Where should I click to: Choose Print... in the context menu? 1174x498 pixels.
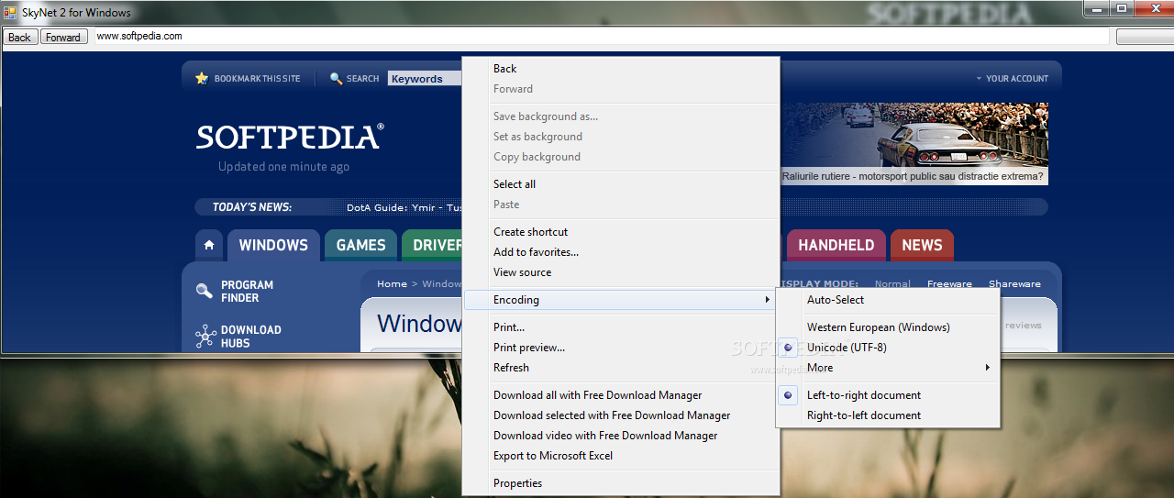(621, 327)
